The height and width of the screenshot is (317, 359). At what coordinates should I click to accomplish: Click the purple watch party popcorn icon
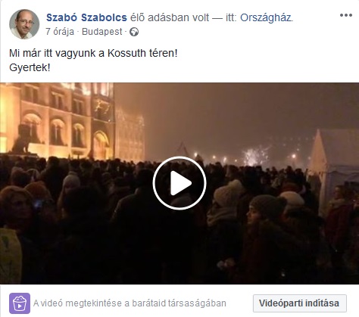point(20,303)
